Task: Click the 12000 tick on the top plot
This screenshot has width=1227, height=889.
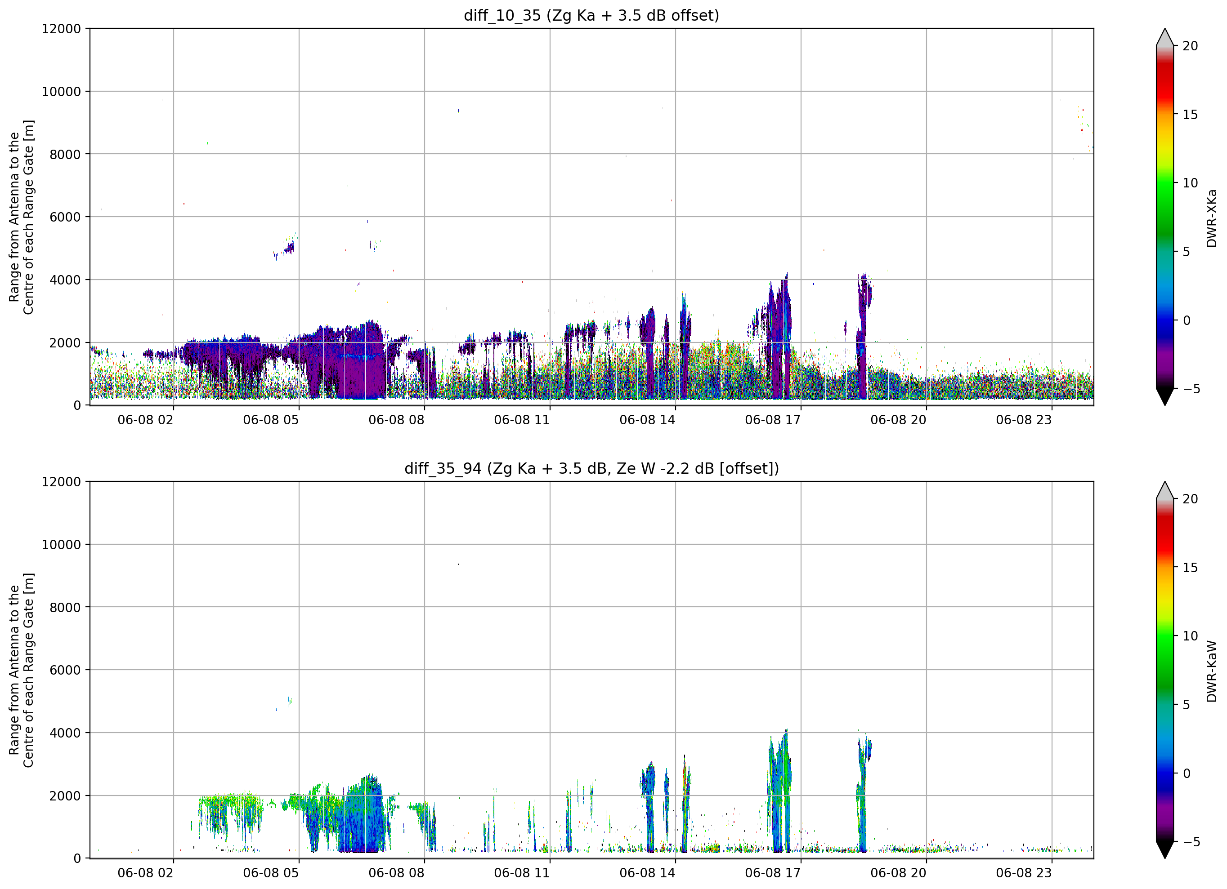Action: [61, 29]
